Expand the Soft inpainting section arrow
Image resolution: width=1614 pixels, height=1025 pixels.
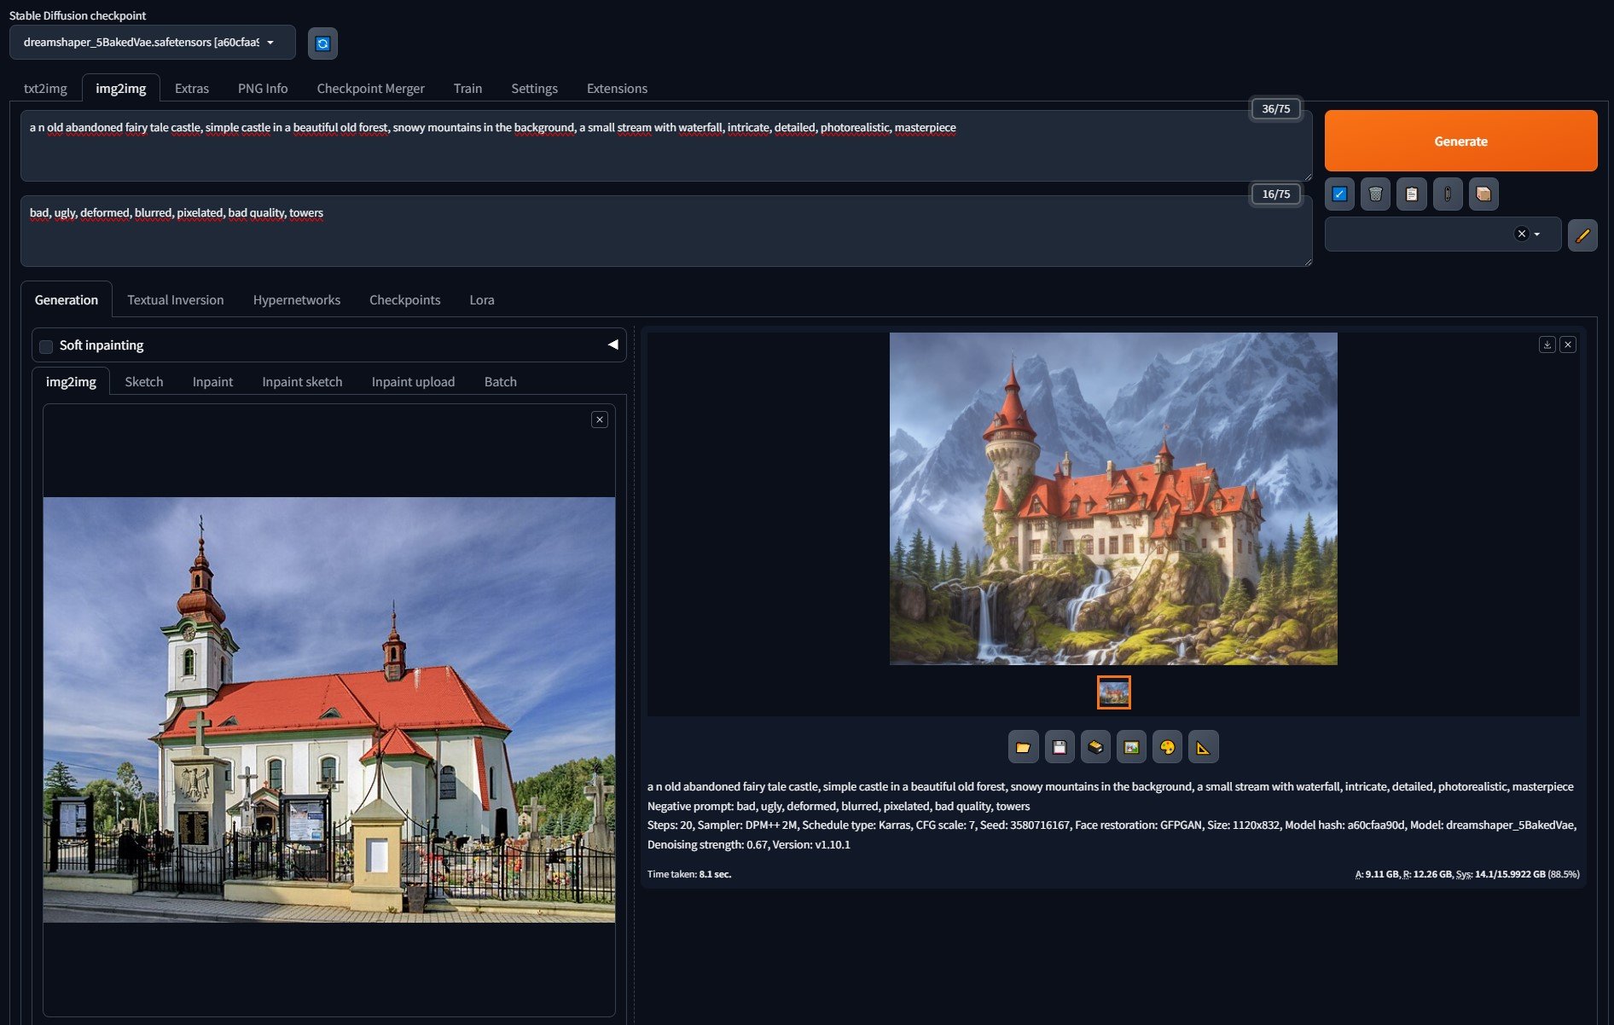tap(613, 345)
